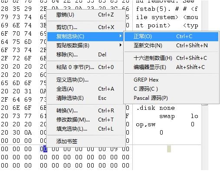Expand arrow beside 剪贴板数据(B)
Viewport: 220px width, 171px height.
pos(120,45)
